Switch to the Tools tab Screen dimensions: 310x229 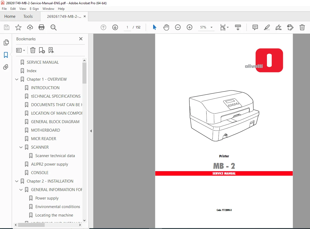click(x=28, y=16)
